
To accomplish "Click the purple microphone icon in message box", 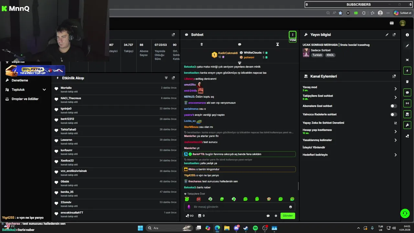I will pyautogui.click(x=189, y=207).
